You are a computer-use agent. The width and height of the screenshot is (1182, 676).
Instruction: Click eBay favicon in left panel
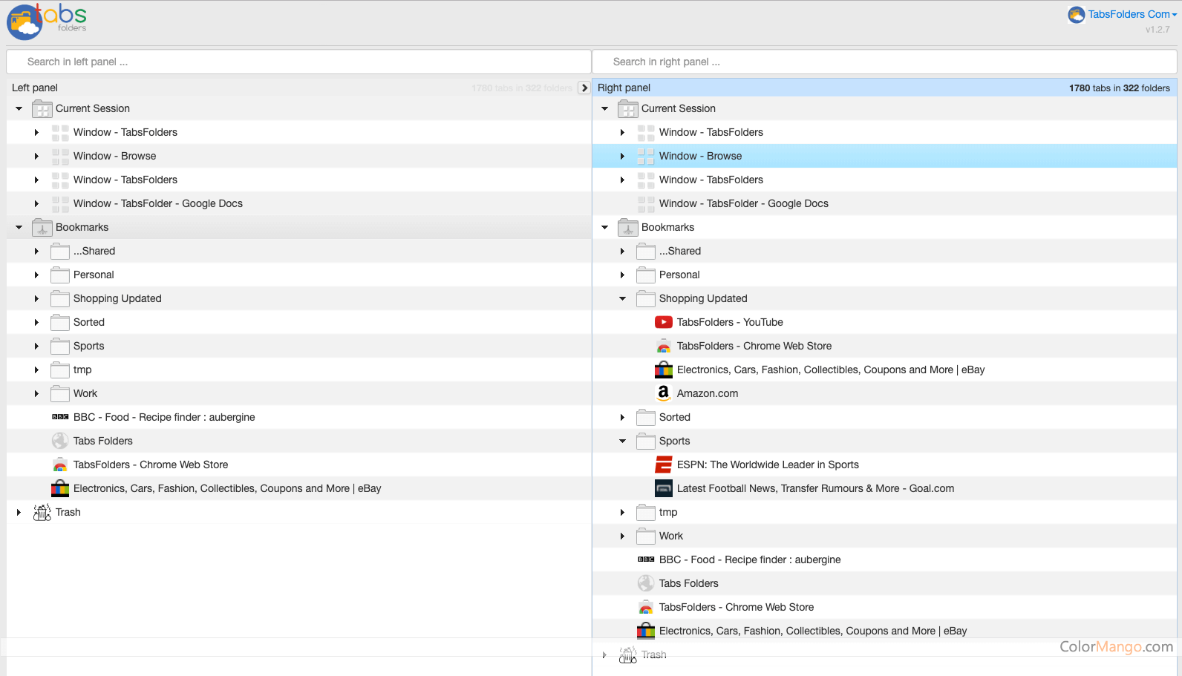click(60, 488)
